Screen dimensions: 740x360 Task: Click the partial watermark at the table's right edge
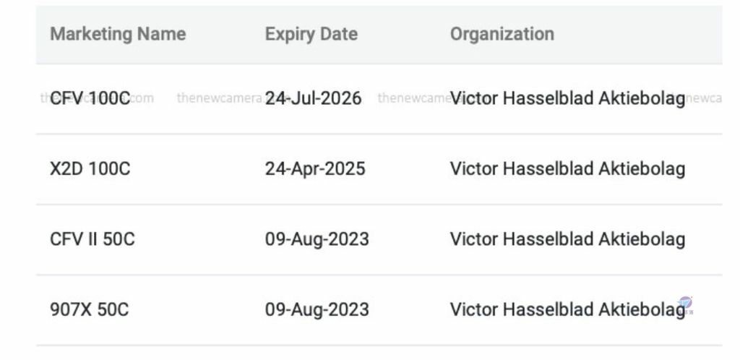click(703, 98)
